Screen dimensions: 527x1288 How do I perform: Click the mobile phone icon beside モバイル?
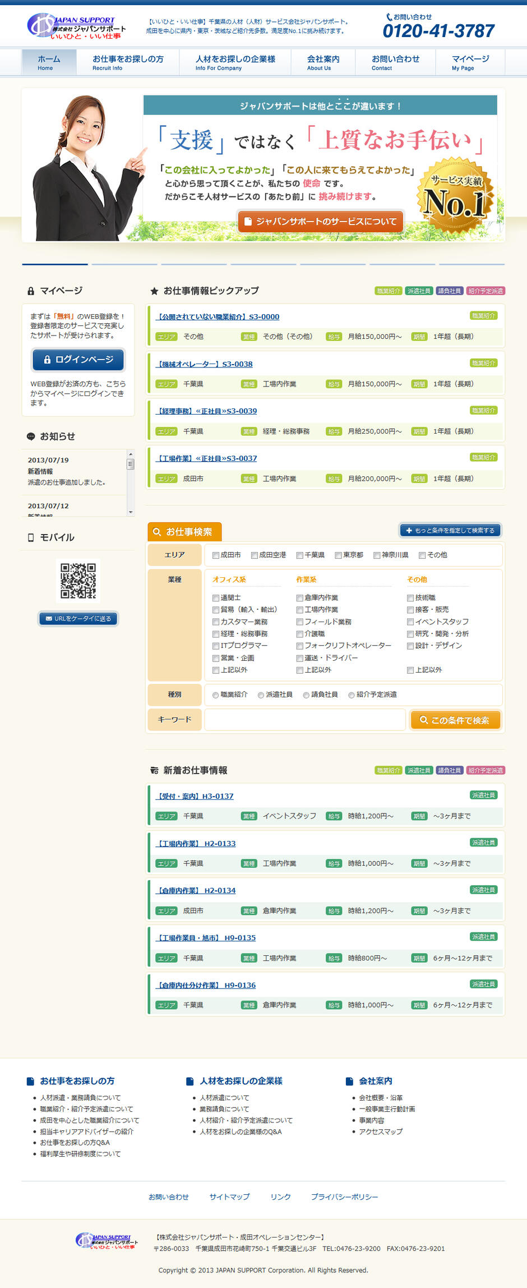click(x=31, y=537)
